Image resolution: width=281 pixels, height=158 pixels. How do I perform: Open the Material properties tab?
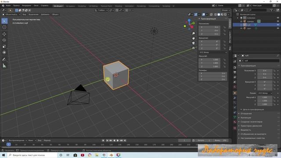coord(235,122)
